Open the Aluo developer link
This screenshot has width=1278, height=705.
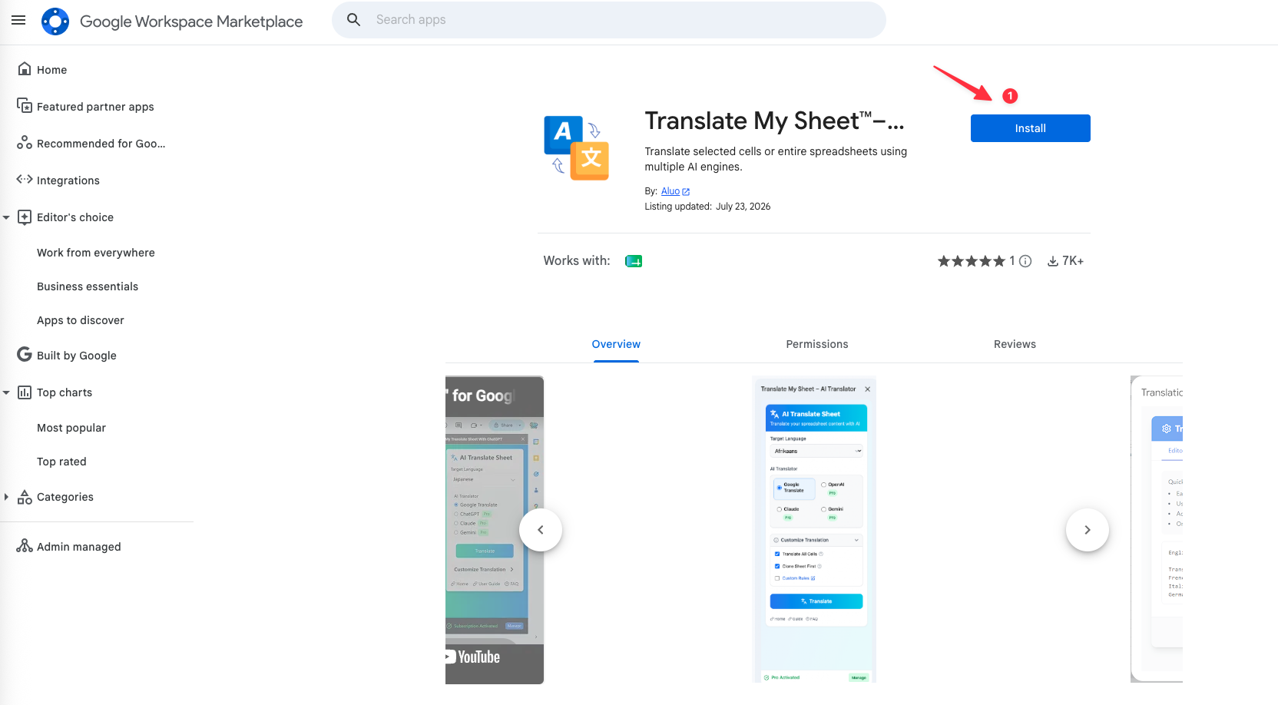point(670,191)
